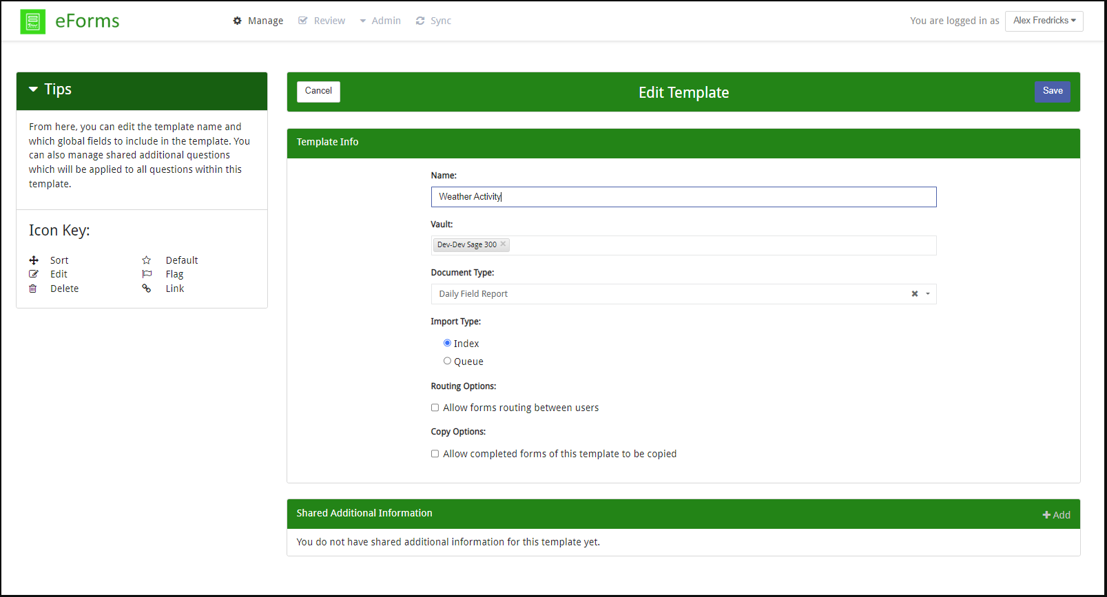Viewport: 1107px width, 597px height.
Task: Cancel editing the template
Action: (x=318, y=92)
